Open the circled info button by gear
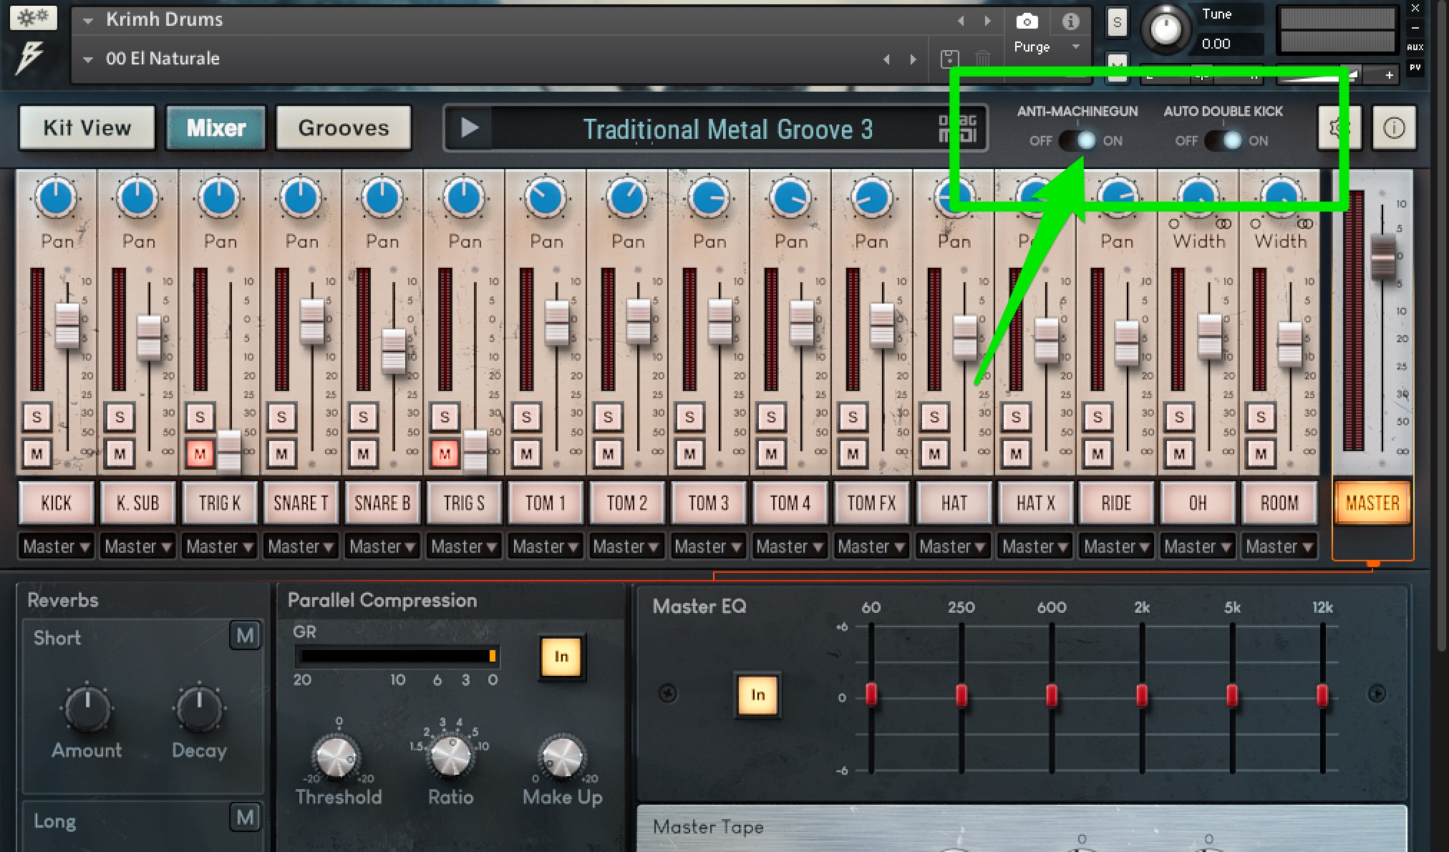 click(x=1393, y=128)
